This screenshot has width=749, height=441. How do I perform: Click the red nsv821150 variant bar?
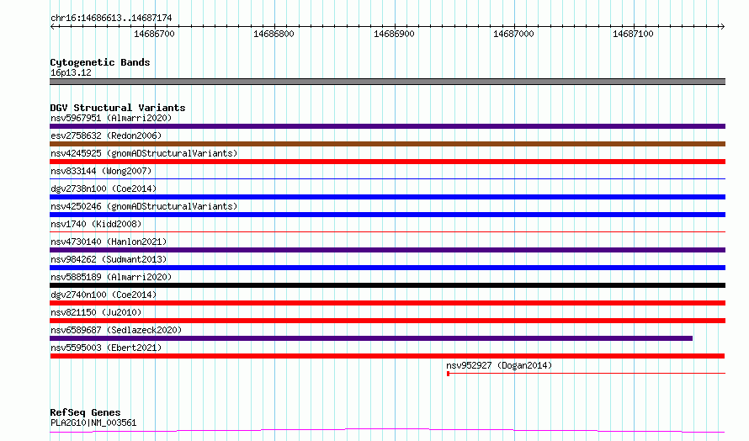click(x=387, y=321)
